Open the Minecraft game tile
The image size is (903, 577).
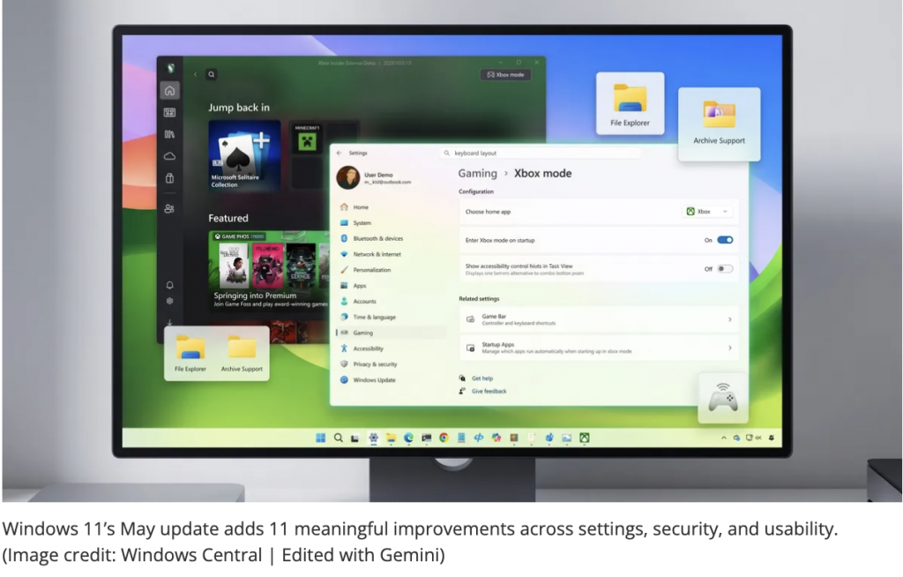(308, 139)
